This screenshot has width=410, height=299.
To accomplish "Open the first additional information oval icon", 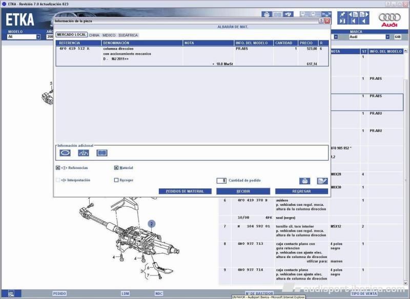I will click(66, 153).
